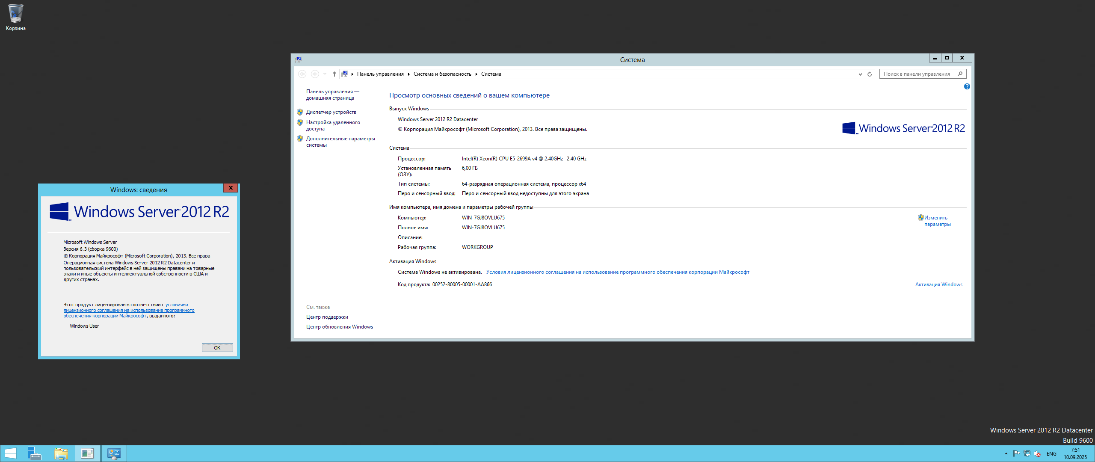This screenshot has height=462, width=1095.
Task: Open Центр поддержки link
Action: [327, 317]
